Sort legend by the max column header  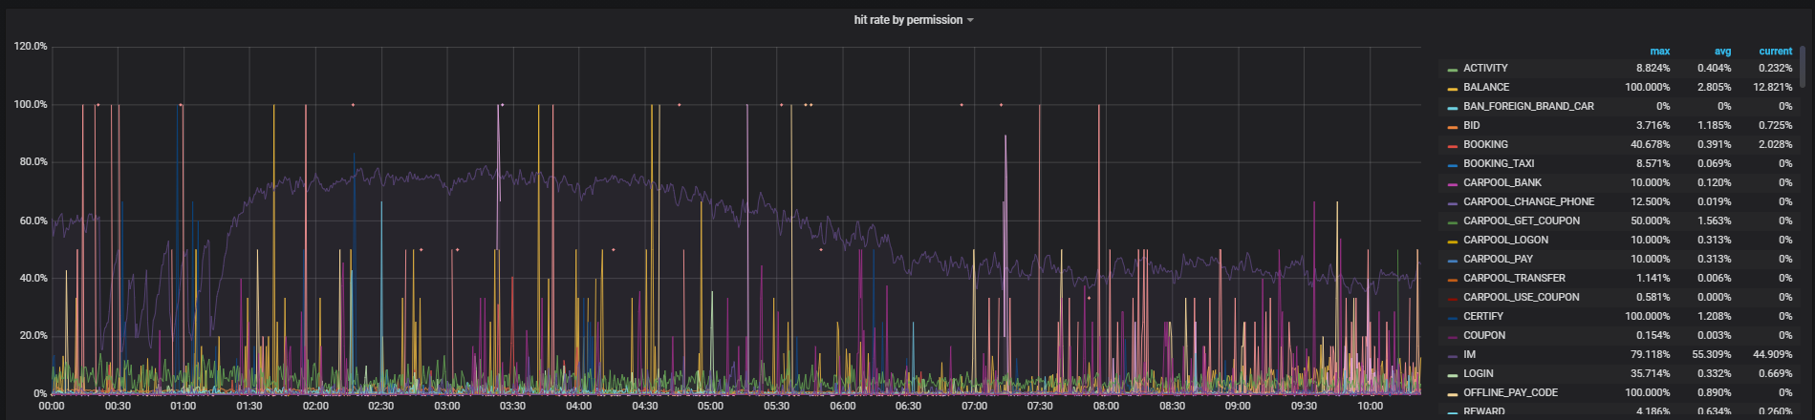[x=1659, y=52]
